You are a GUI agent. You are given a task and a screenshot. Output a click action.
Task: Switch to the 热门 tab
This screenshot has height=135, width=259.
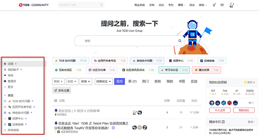coord(145,81)
